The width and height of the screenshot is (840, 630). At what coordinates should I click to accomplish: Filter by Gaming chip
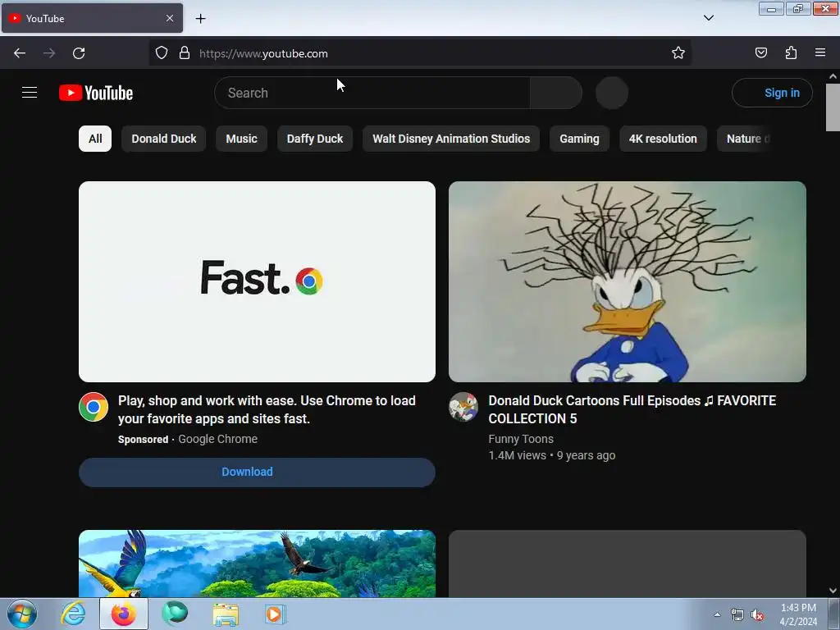coord(580,139)
